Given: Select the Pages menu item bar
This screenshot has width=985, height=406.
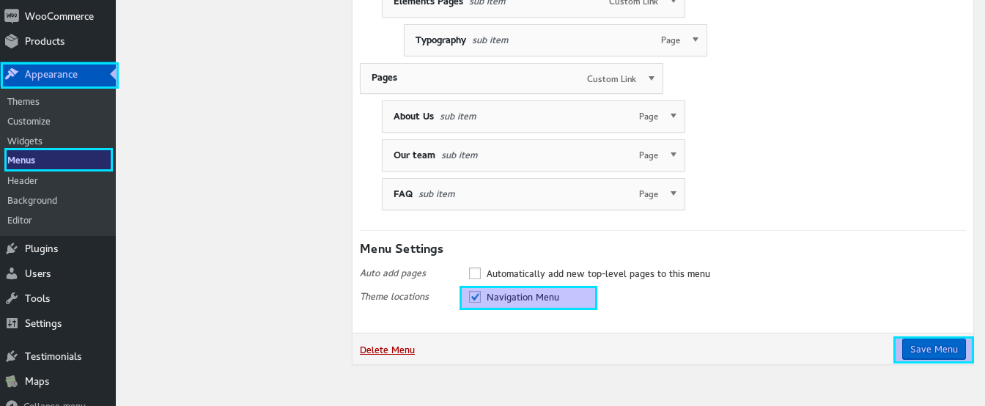Looking at the screenshot, I should (x=512, y=78).
